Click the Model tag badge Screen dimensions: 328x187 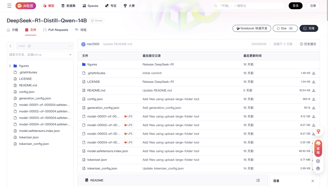click(x=97, y=20)
